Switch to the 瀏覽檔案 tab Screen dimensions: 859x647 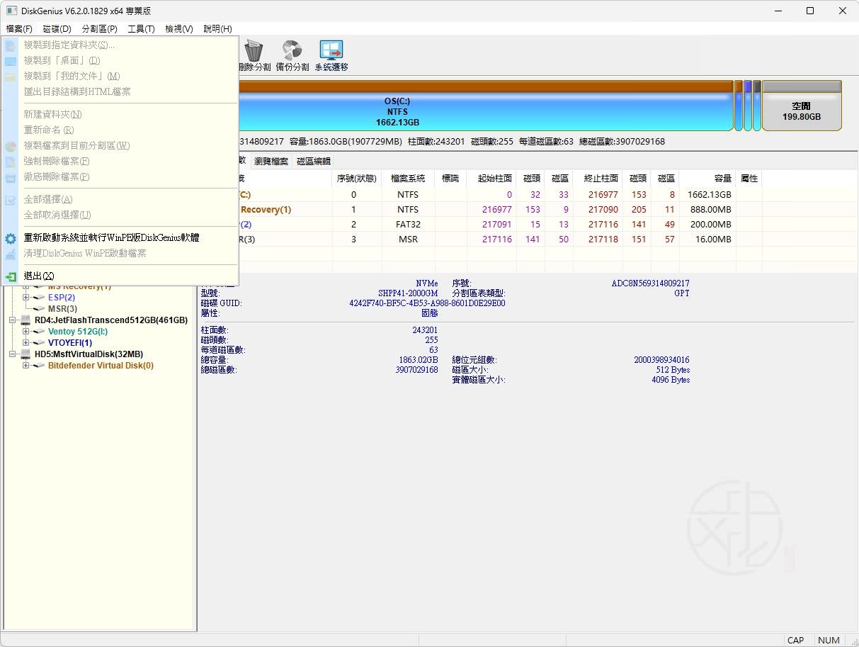271,162
